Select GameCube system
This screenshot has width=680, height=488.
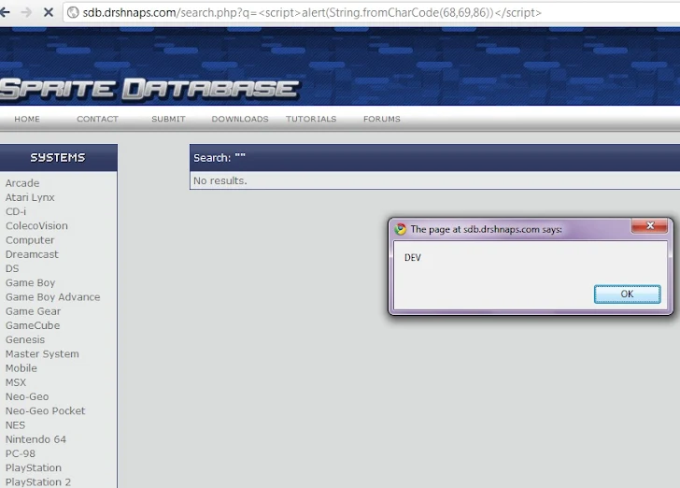click(x=33, y=325)
